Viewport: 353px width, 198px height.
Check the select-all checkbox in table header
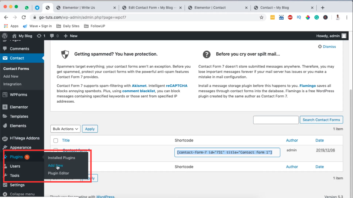pos(56,141)
